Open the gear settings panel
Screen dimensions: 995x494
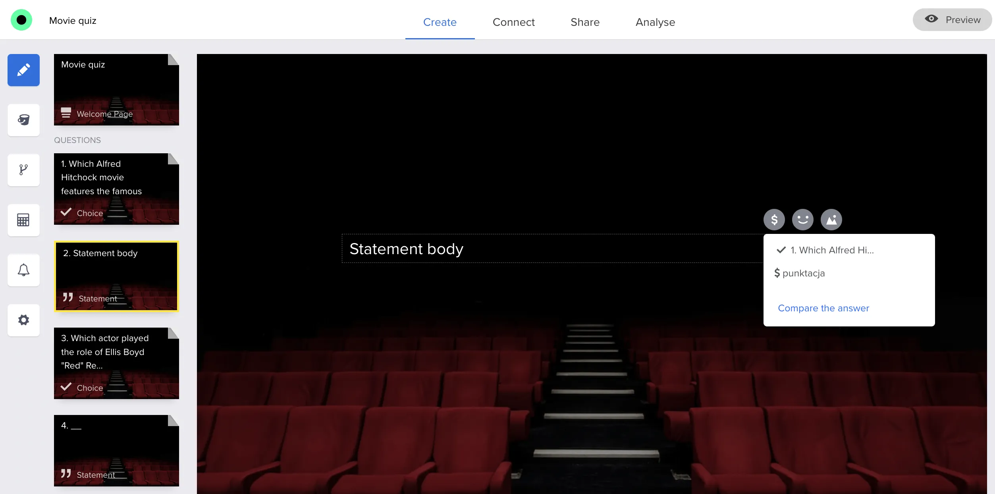[23, 320]
